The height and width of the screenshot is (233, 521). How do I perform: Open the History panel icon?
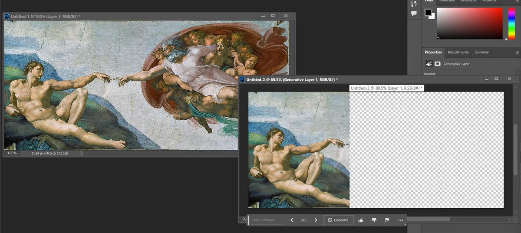414,3
